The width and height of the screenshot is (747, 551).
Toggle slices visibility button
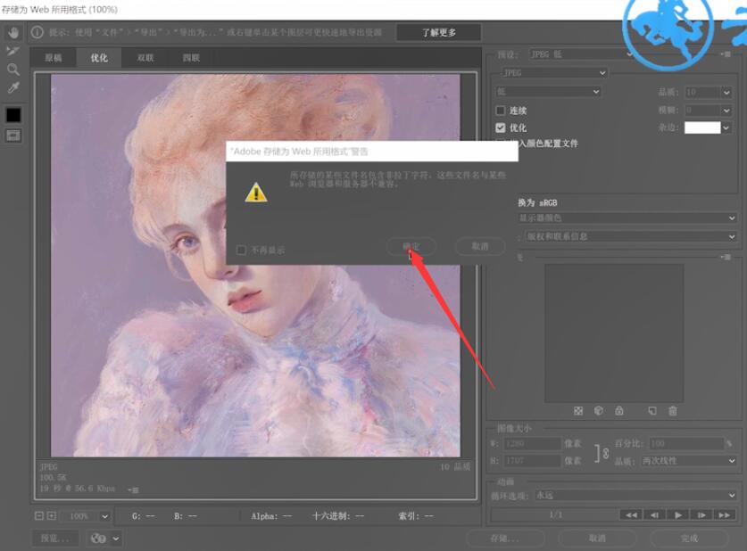(13, 136)
